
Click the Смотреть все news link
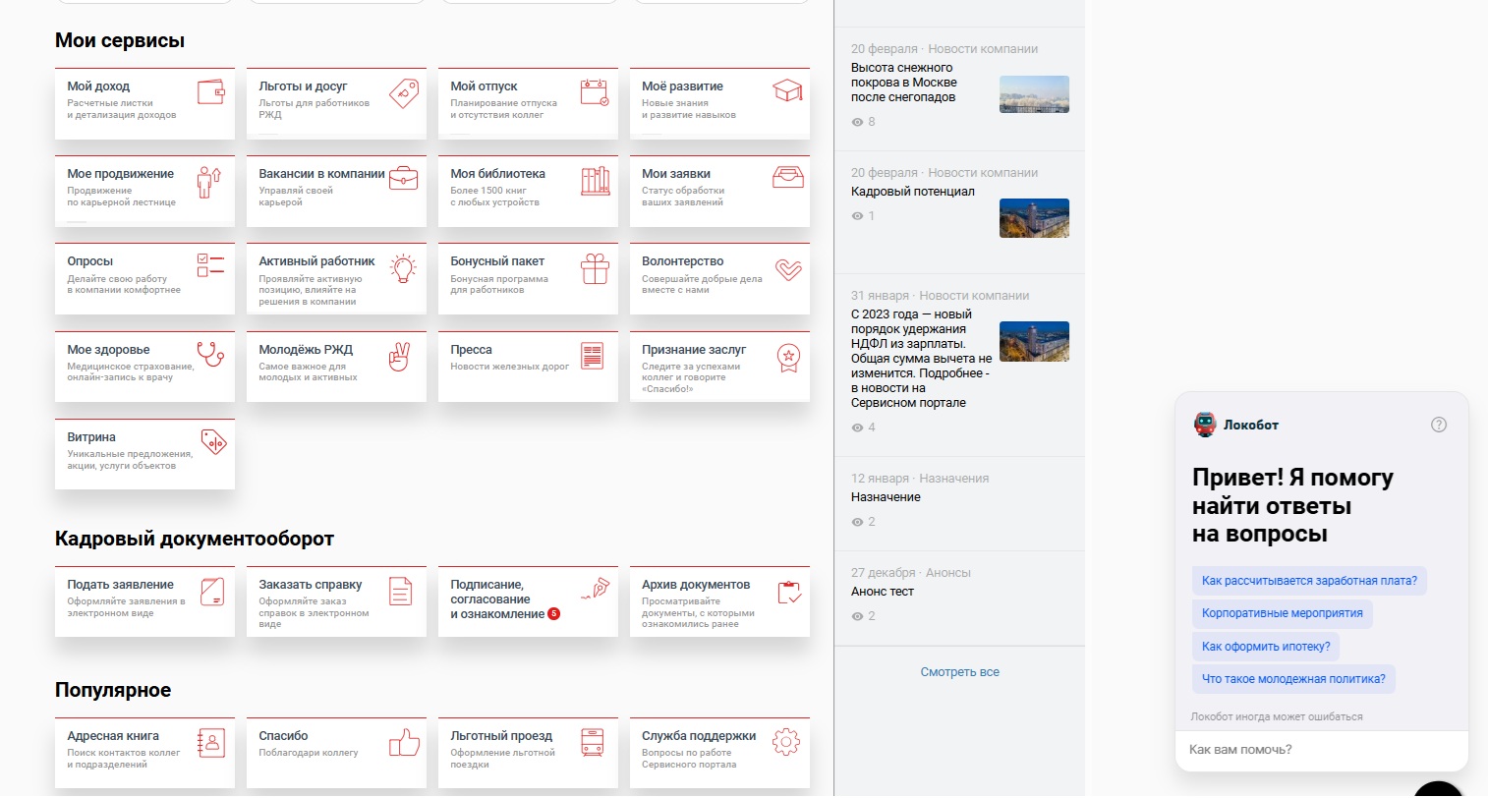[959, 672]
